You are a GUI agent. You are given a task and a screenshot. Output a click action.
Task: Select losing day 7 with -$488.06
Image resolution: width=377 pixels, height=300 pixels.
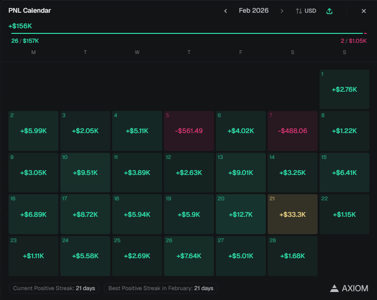[x=293, y=131]
